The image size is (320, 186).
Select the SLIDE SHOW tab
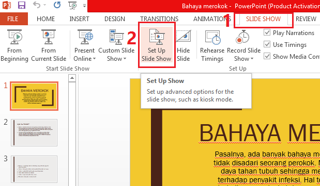tap(263, 19)
